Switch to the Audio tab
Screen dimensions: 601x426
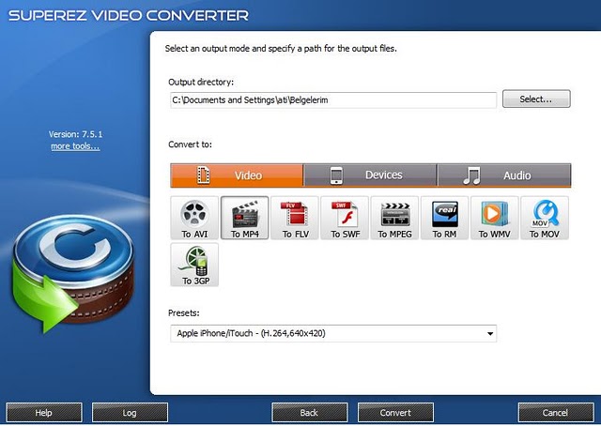(504, 175)
